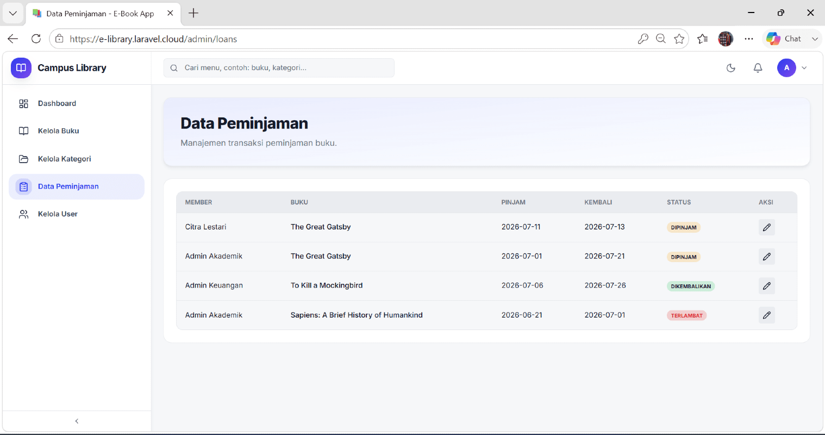Click the return date 2026-07-13

point(604,227)
